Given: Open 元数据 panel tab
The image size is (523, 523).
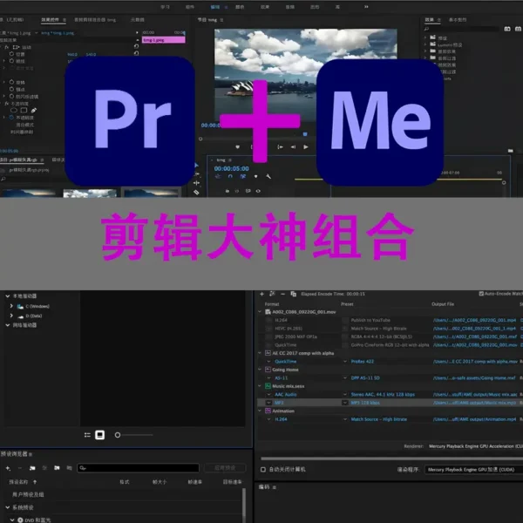Looking at the screenshot, I should point(137,20).
